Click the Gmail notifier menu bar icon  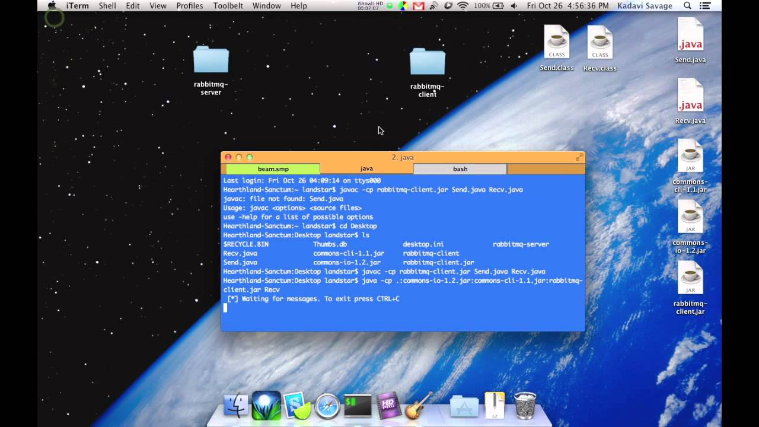point(419,6)
